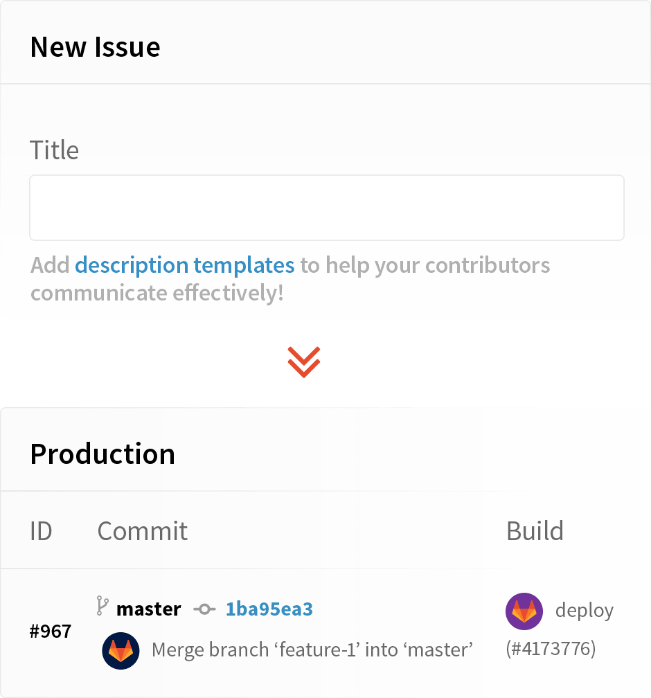Click the Production heading
Screen dimensions: 651x698
102,454
